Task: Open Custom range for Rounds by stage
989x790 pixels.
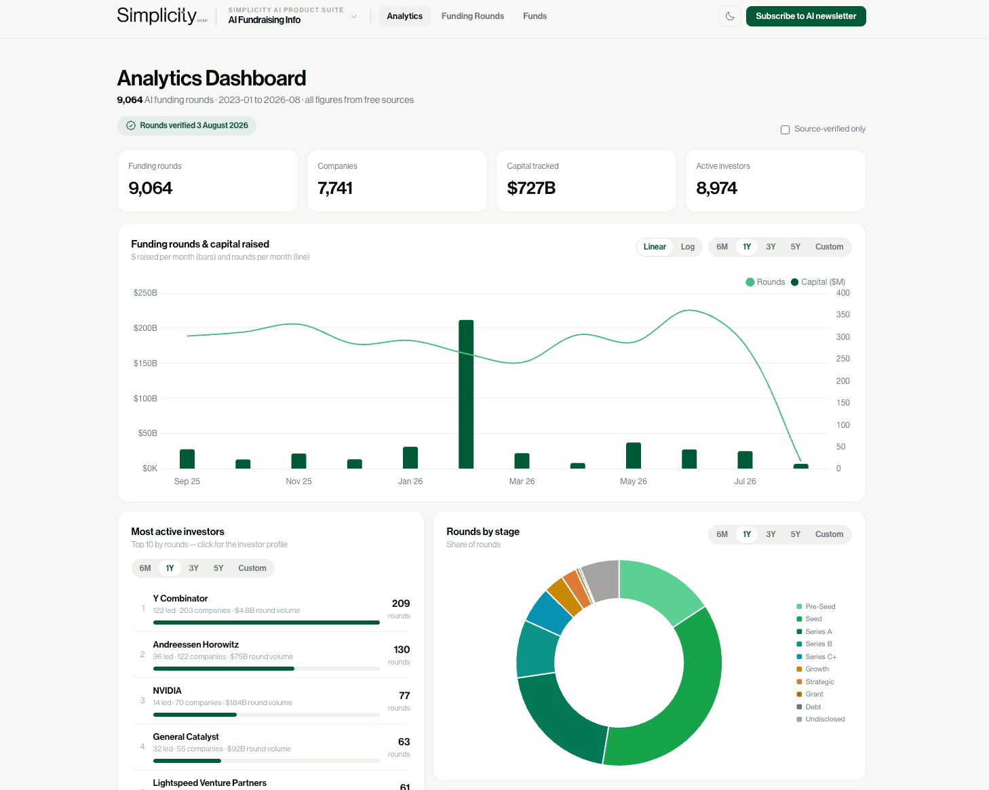Action: click(829, 534)
